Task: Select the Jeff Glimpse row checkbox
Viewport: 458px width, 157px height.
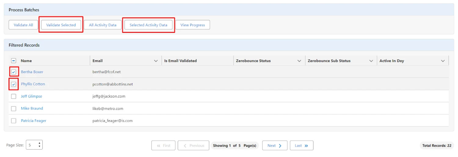Action: coord(14,96)
